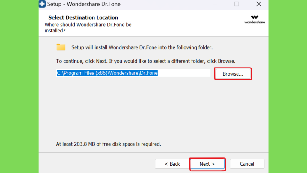Minimize the Dr.Fone setup window

point(215,4)
